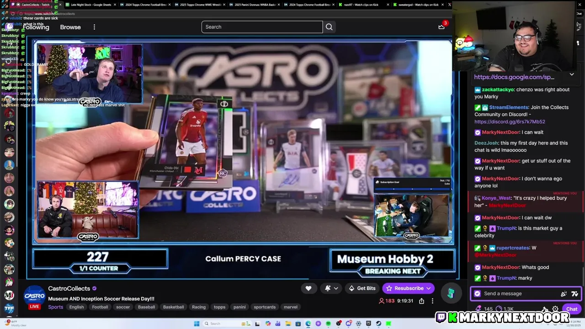Screen dimensions: 585x329
Task: Open Spotify from the taskbar
Action: [x=328, y=324]
